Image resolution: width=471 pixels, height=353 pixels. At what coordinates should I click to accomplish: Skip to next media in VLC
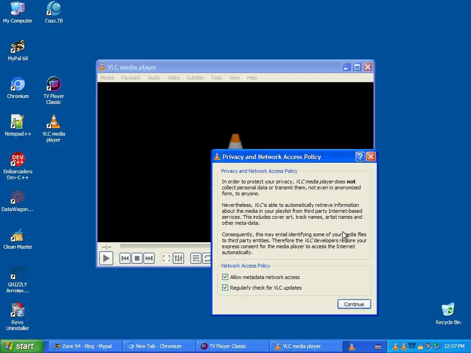pos(149,258)
